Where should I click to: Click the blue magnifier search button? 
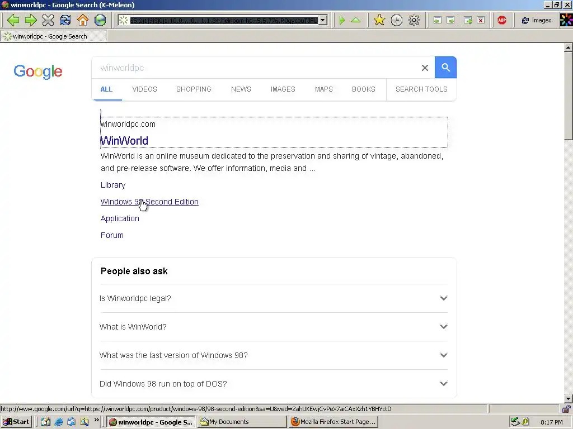pos(445,68)
